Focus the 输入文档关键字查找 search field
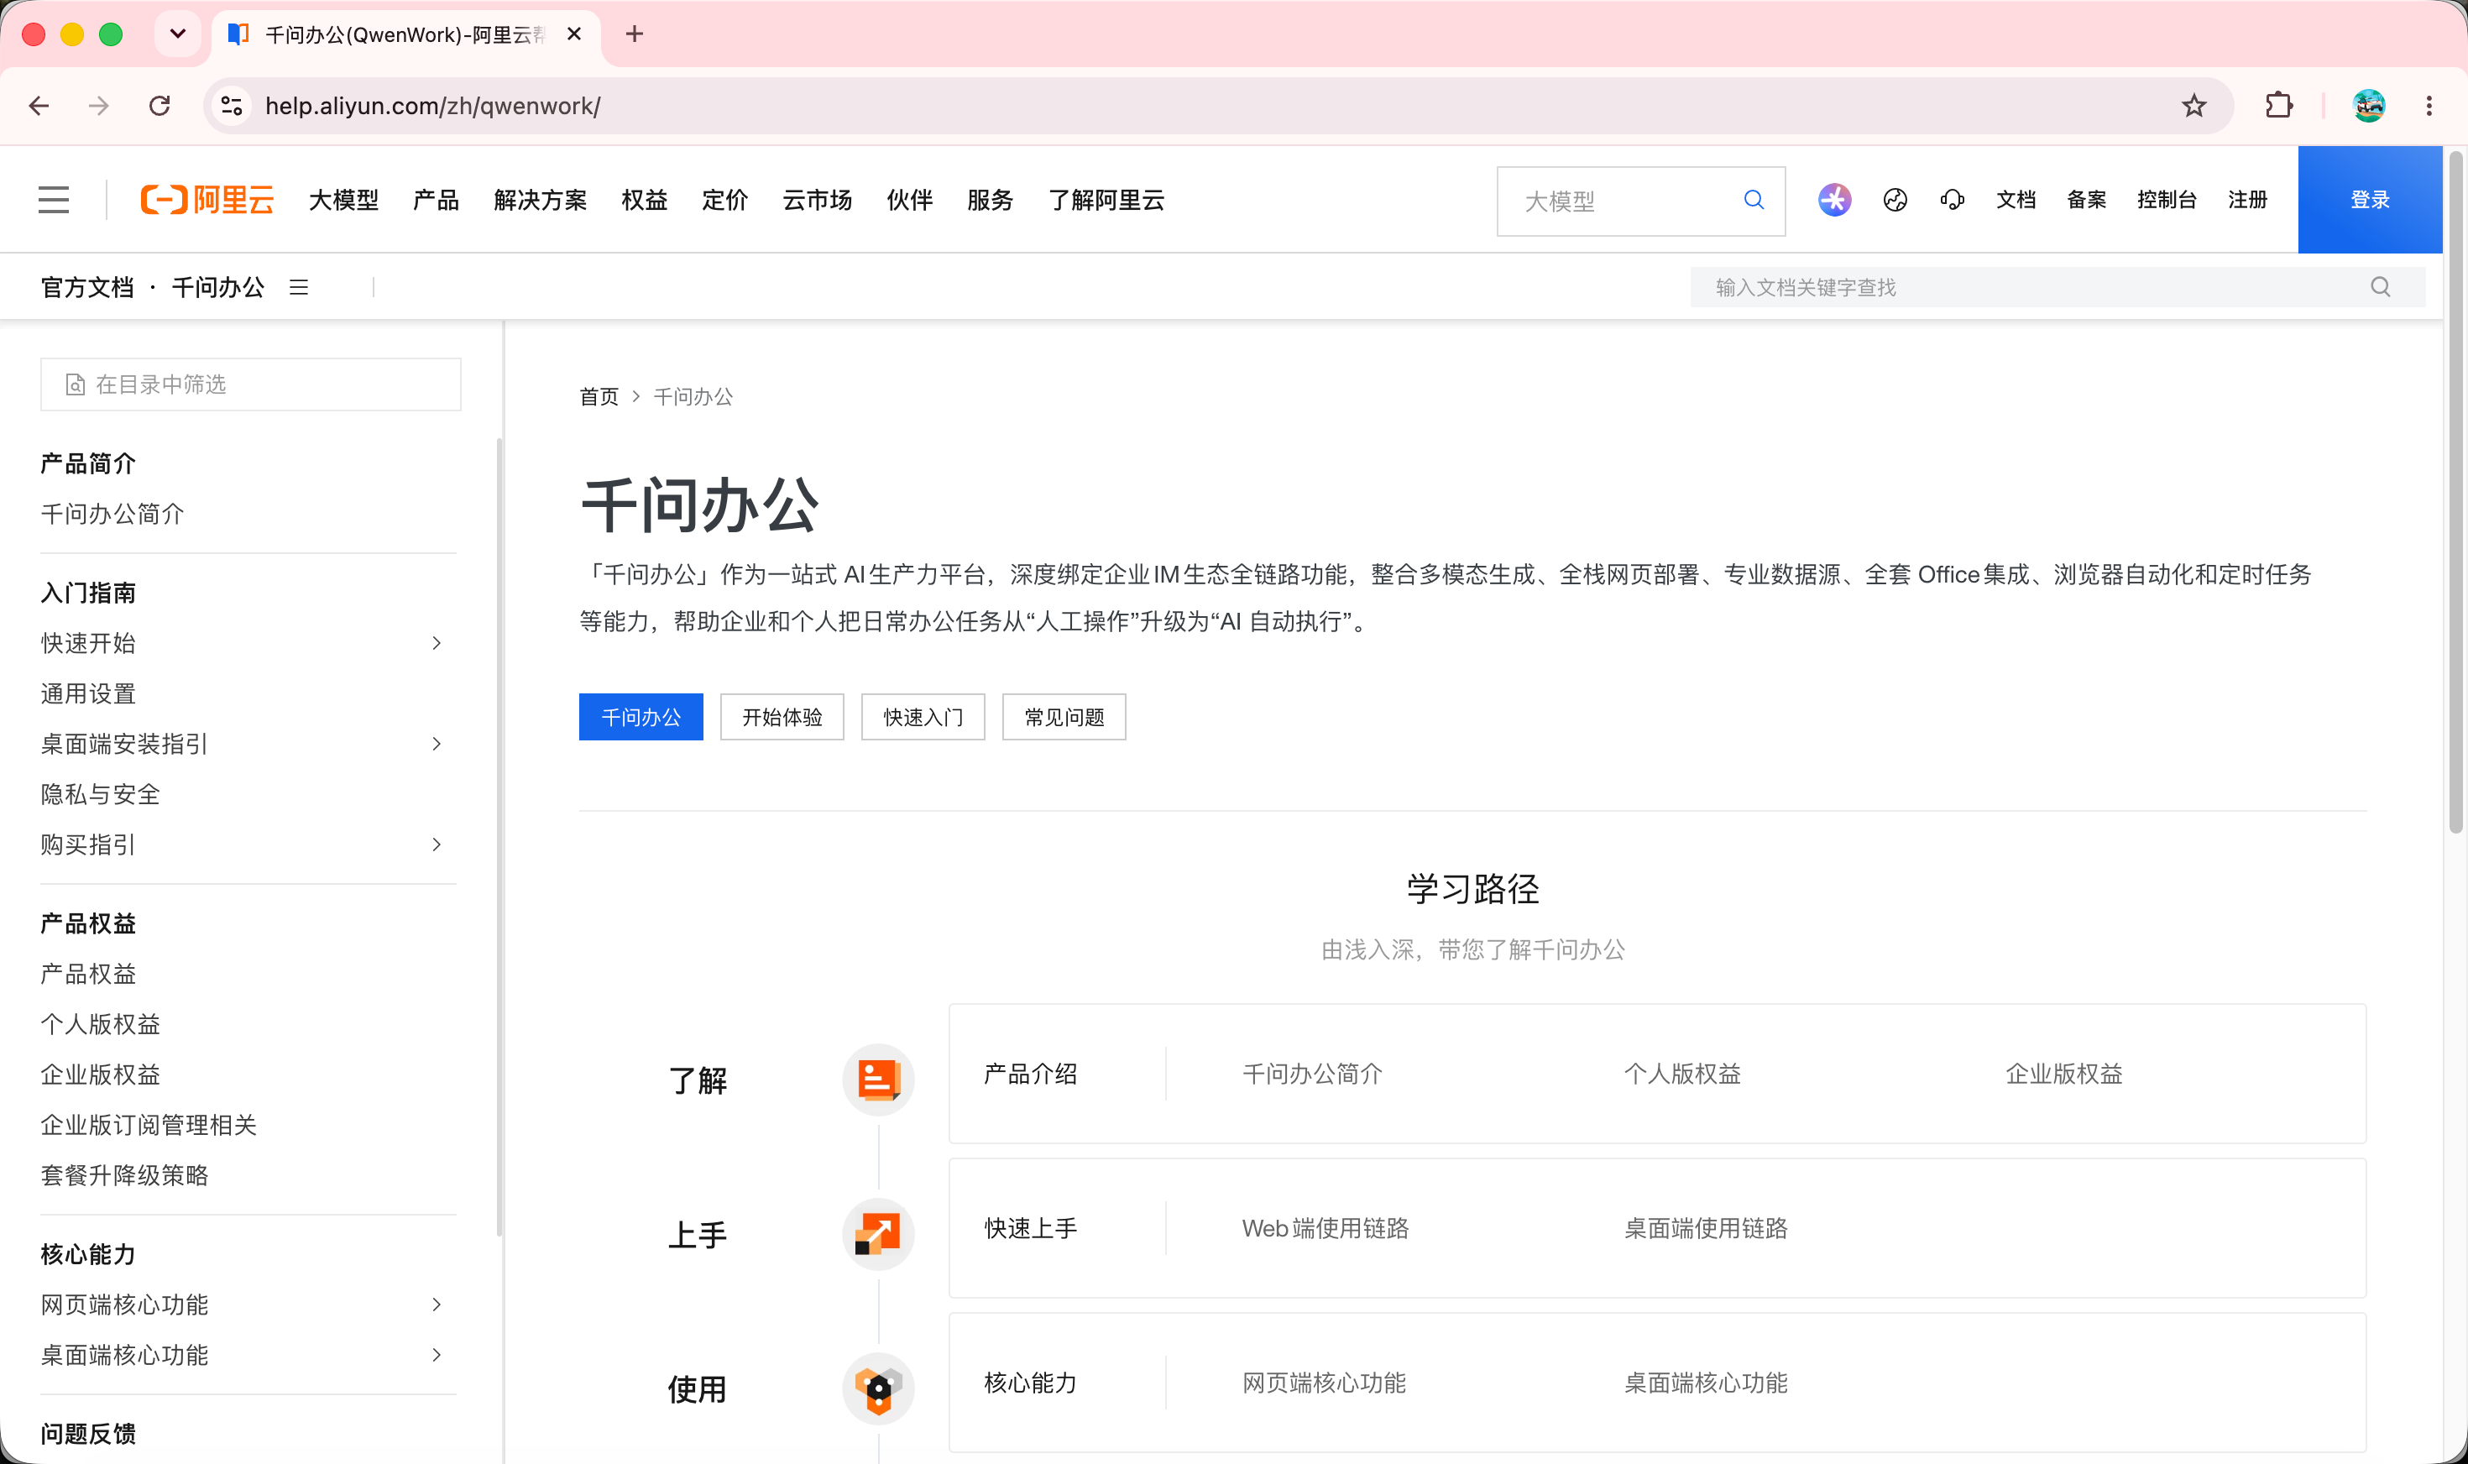Viewport: 2468px width, 1464px height. (2058, 287)
